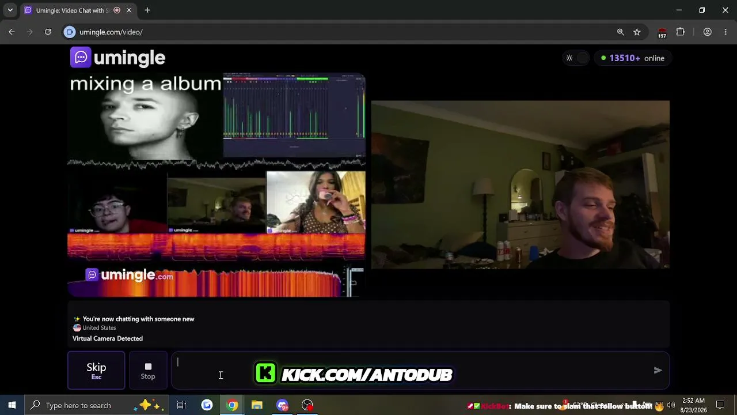Bookmark this page with the star
Image resolution: width=737 pixels, height=415 pixels.
point(637,32)
